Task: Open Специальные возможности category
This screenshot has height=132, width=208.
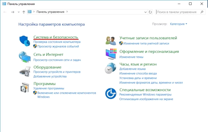Action: point(145,90)
